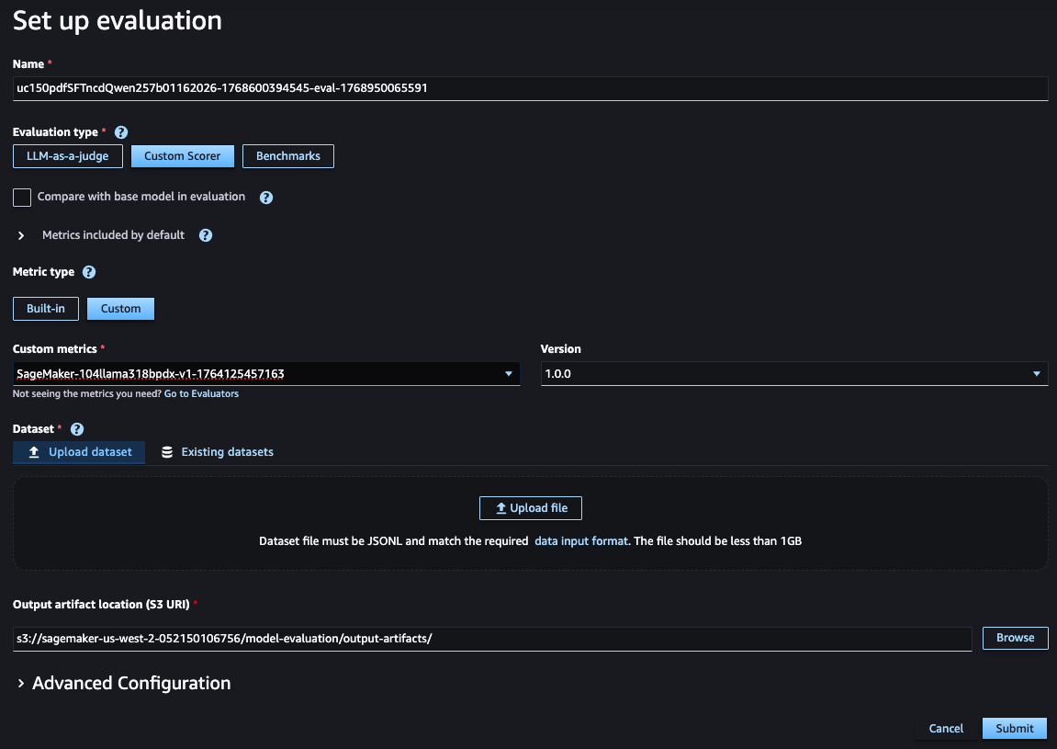1057x749 pixels.
Task: Click the Dataset help icon
Action: pos(77,429)
